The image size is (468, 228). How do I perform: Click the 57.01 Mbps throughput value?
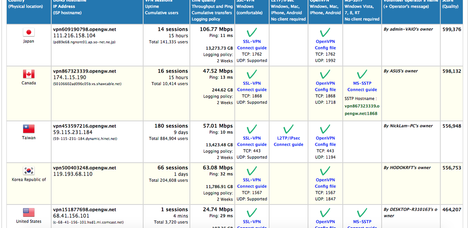[218, 126]
